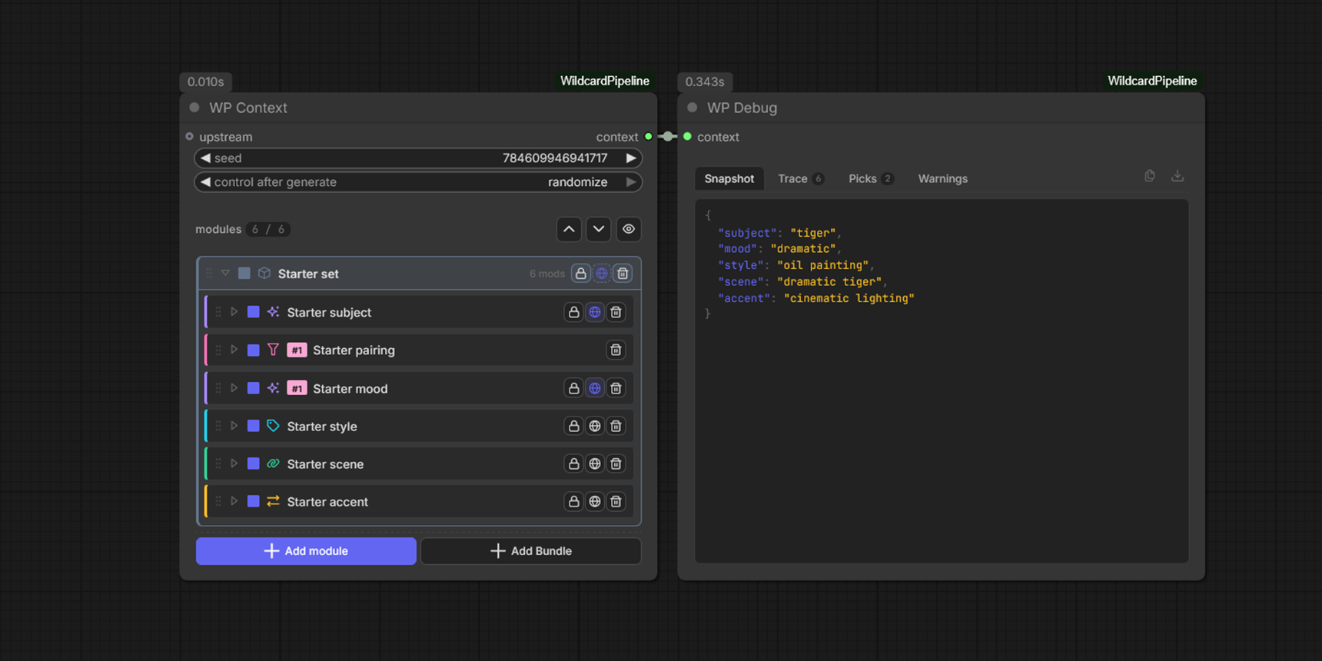The width and height of the screenshot is (1322, 661).
Task: Toggle globe icon on Starter scene
Action: tap(595, 463)
